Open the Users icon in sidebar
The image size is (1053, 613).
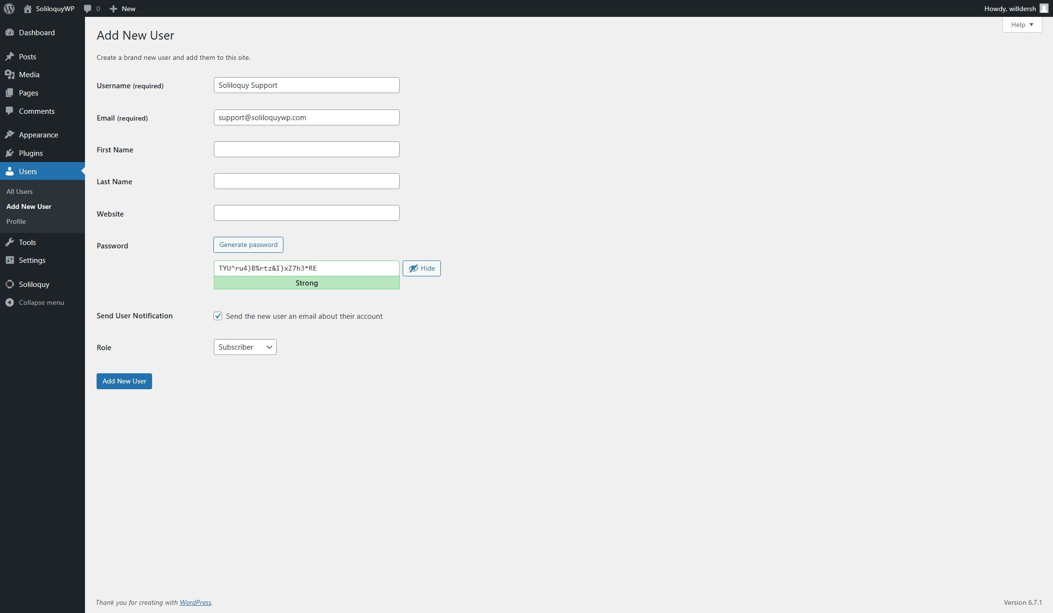point(11,171)
